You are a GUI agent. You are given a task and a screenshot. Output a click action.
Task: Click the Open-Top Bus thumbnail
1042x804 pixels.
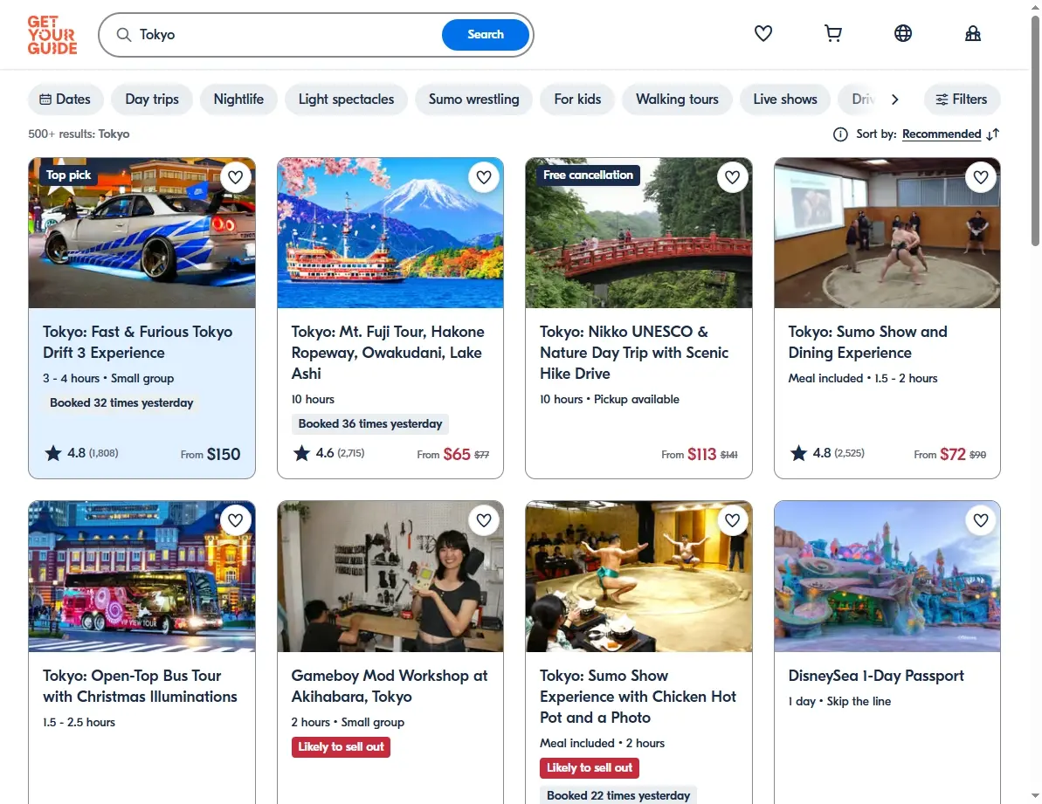[x=141, y=576]
